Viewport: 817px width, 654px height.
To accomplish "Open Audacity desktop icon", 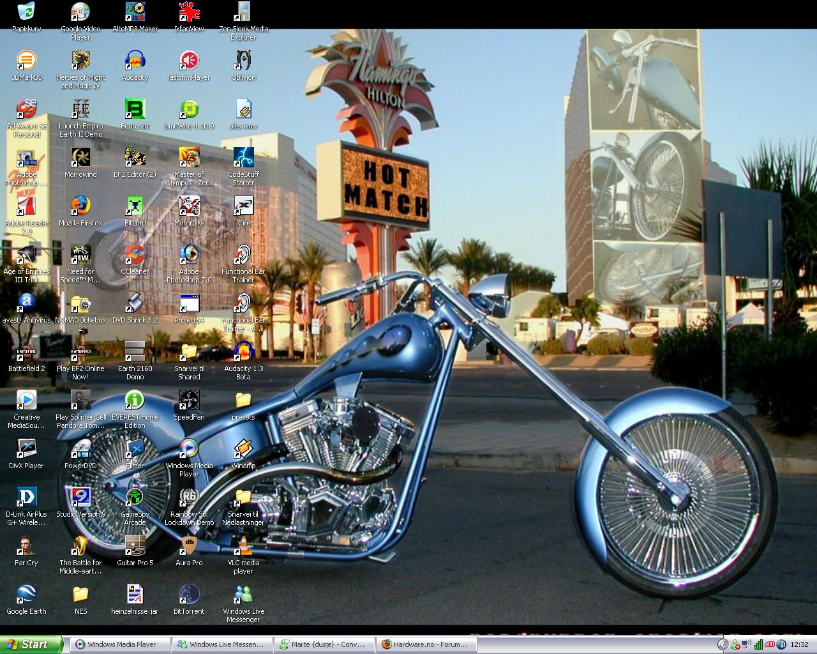I will [135, 65].
